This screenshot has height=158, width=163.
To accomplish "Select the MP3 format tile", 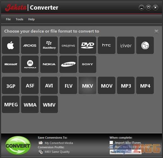I will [x=126, y=85].
